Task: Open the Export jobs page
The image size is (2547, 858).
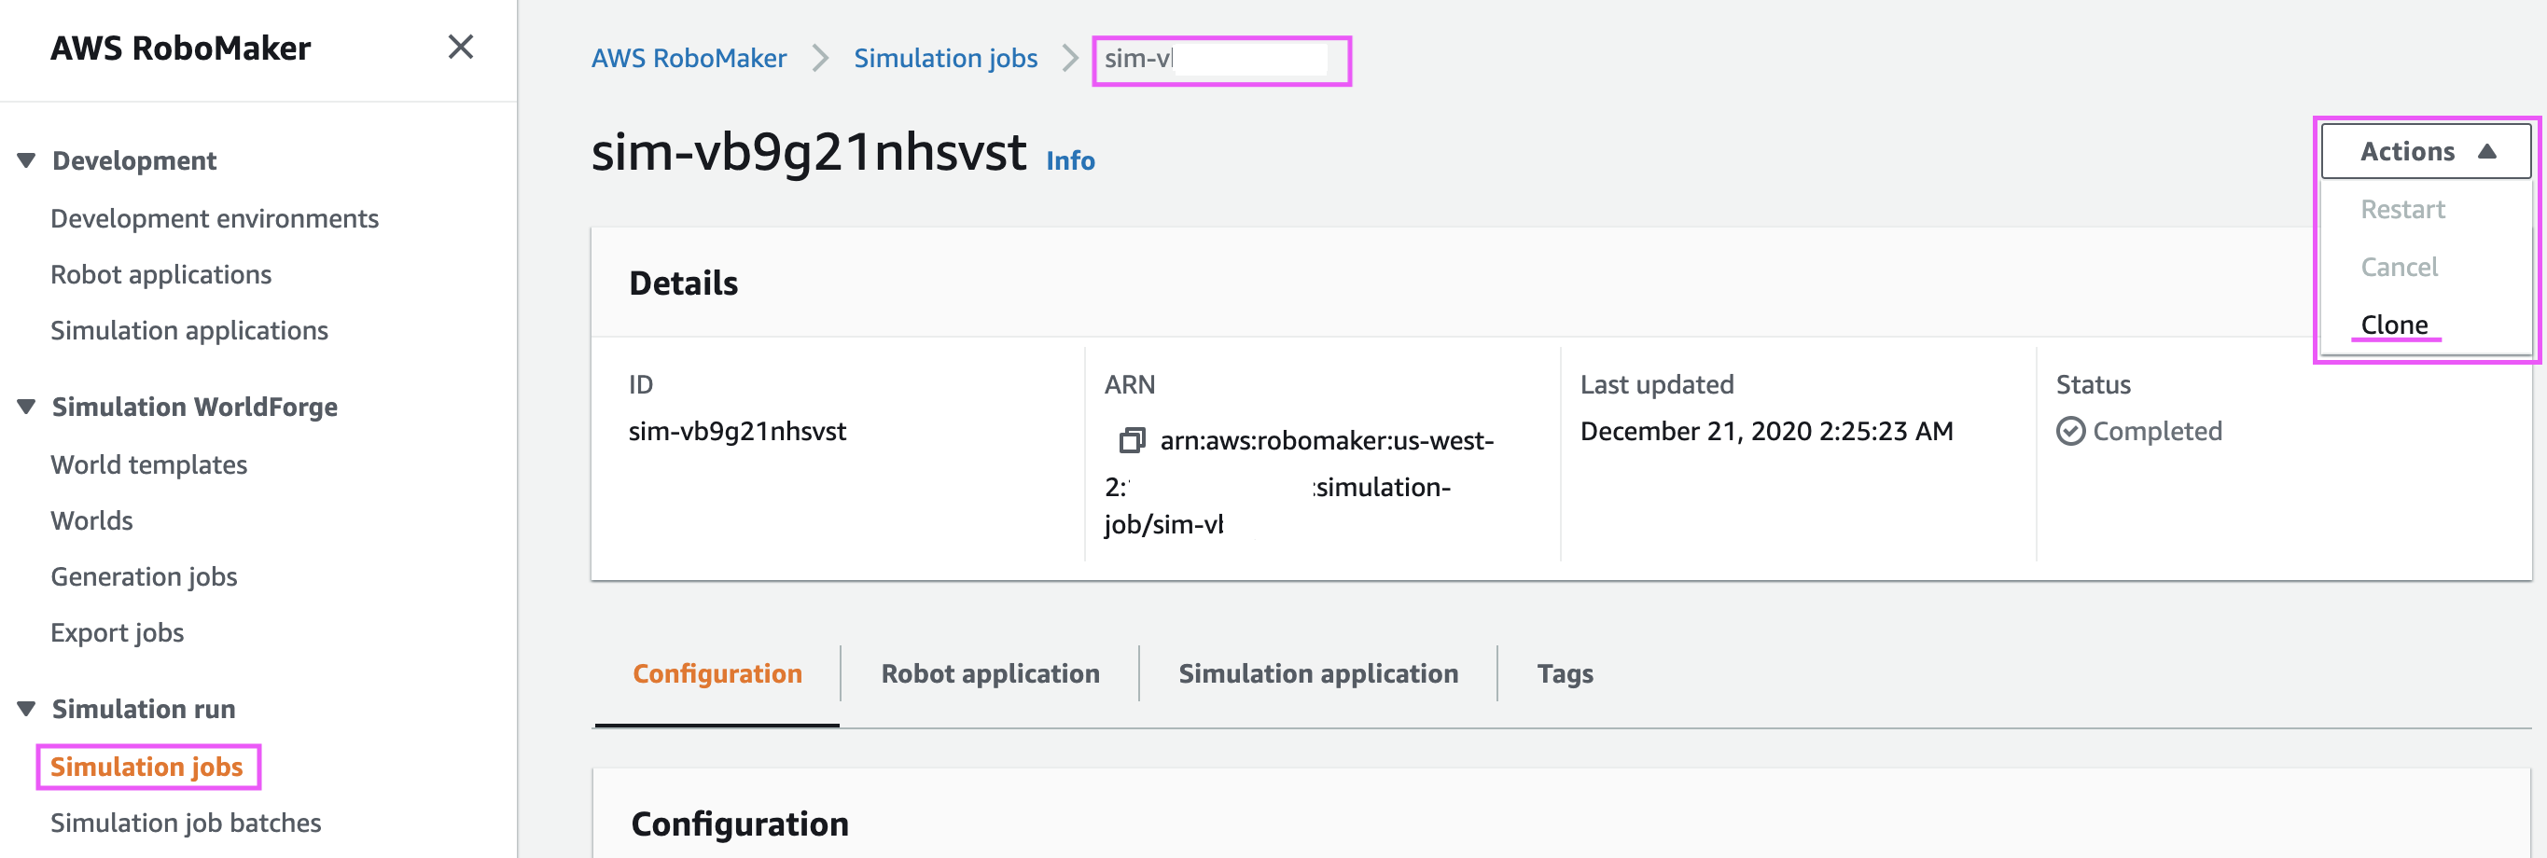Action: coord(117,631)
